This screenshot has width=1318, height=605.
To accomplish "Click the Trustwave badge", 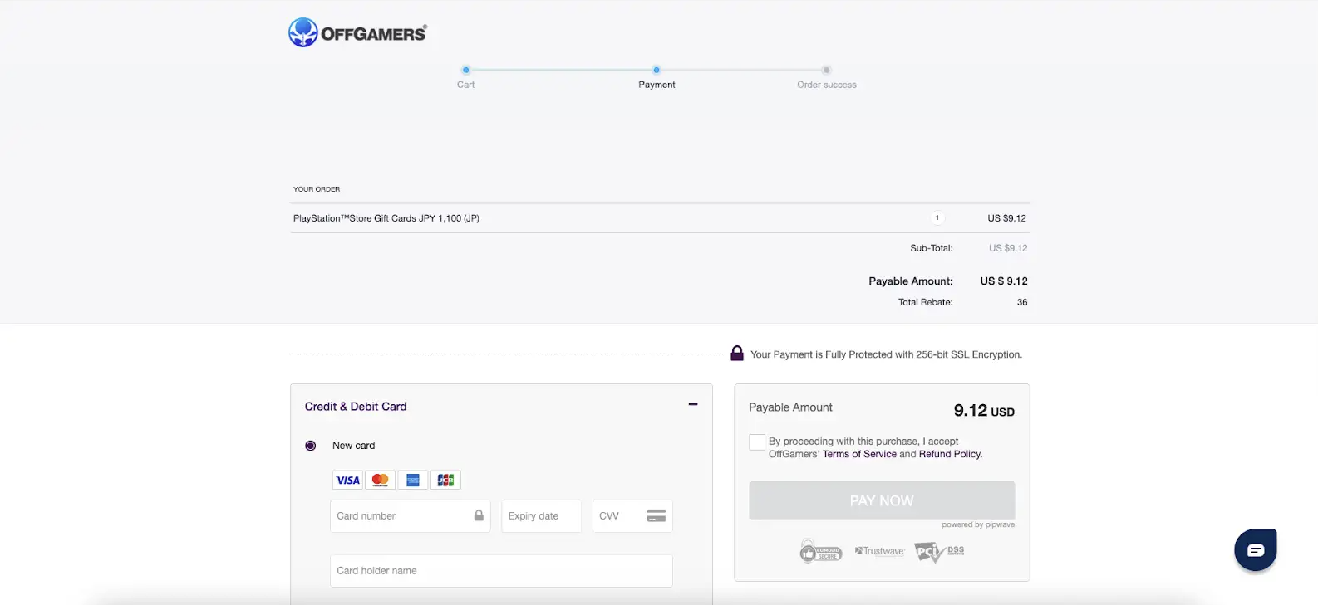I will click(880, 551).
